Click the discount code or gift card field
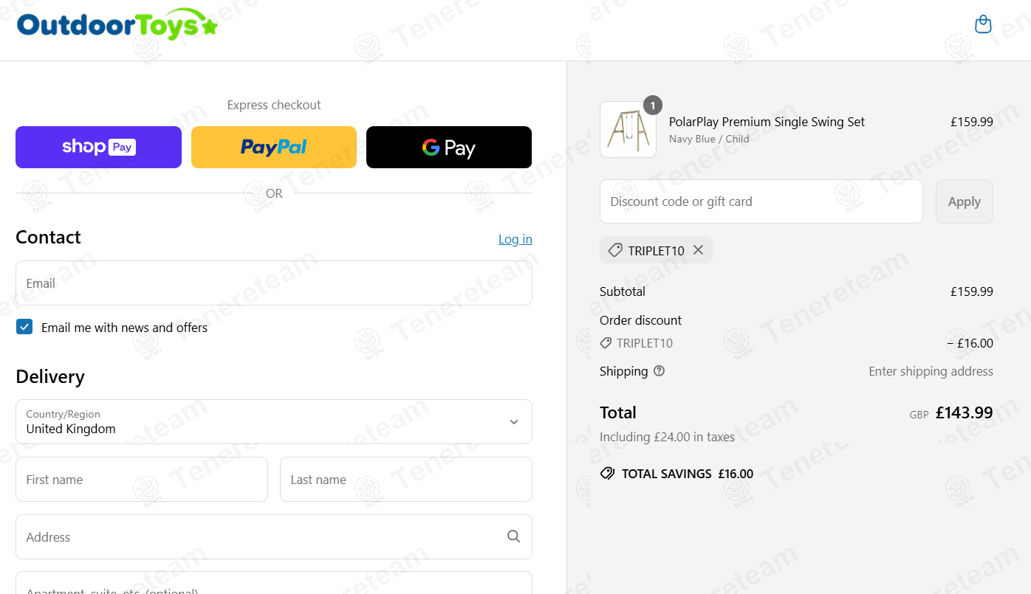Screen dimensions: 1031x594 761,201
